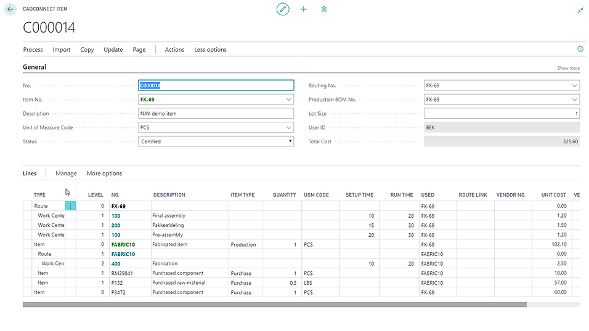
Task: Click Less options in action bar
Action: 210,50
